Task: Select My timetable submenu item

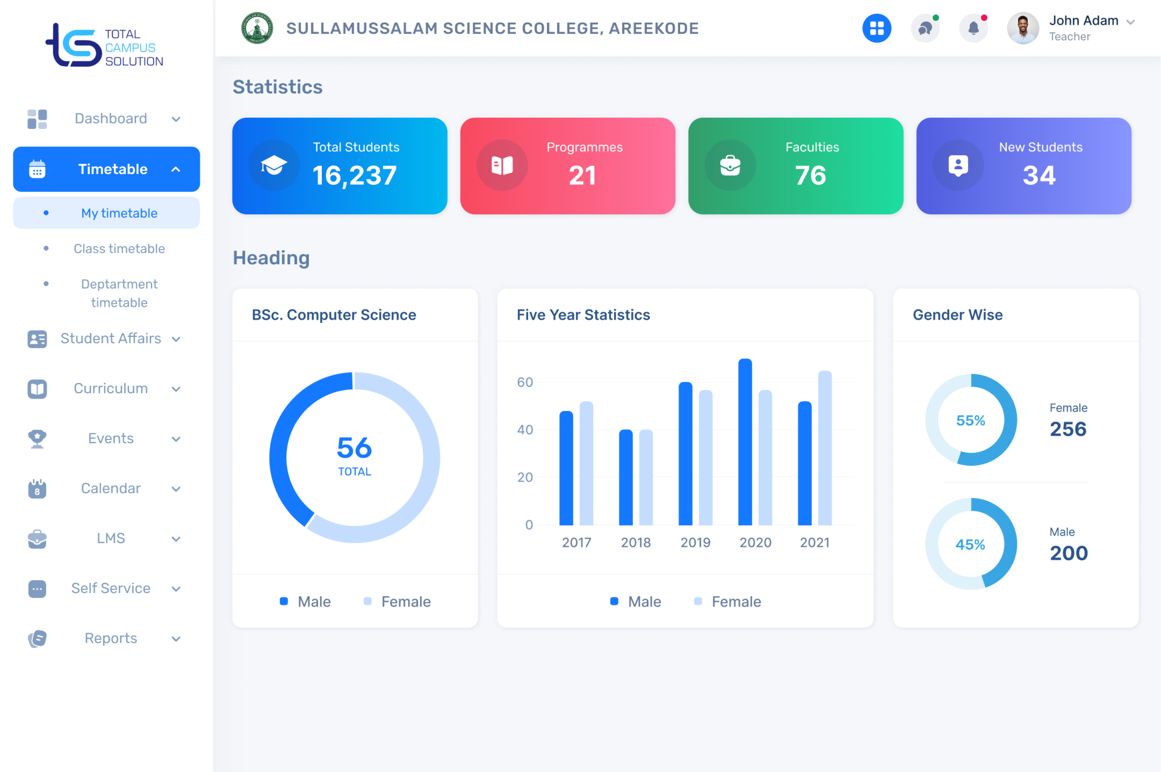Action: click(119, 213)
